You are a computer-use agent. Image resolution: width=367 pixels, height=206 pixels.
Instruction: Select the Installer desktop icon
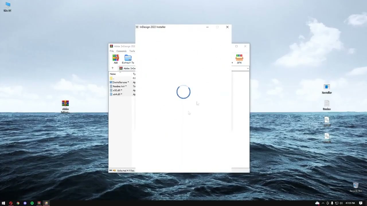tap(327, 89)
